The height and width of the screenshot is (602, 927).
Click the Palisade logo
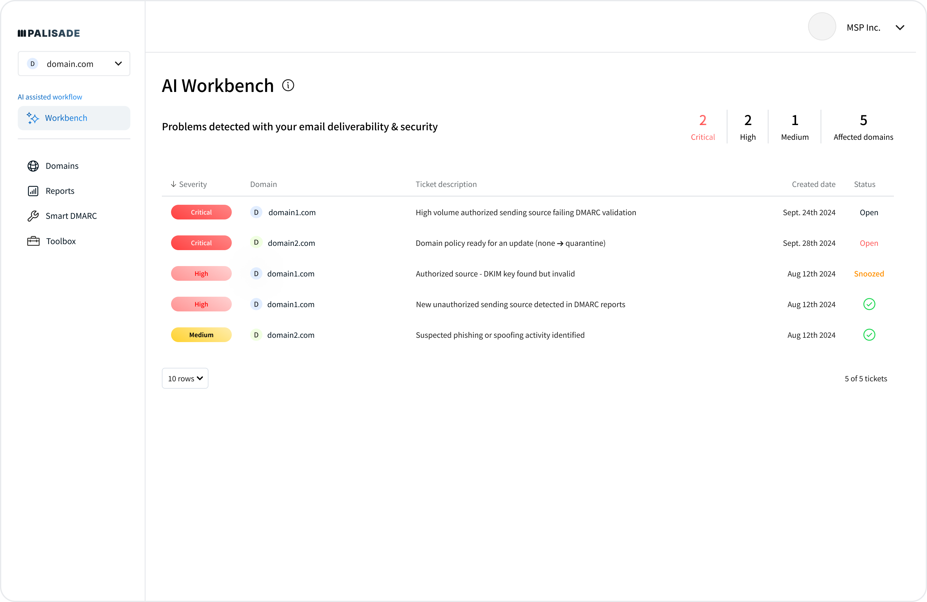[x=49, y=33]
